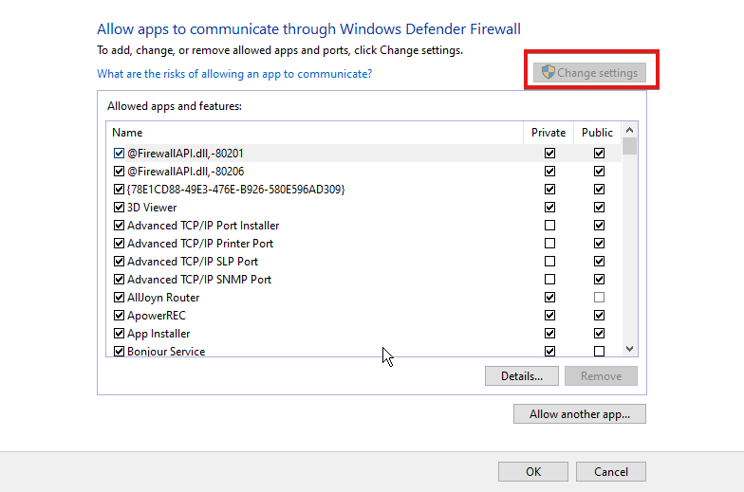Toggle Private checkbox for AllJoyn Router
The image size is (744, 492).
(x=549, y=298)
